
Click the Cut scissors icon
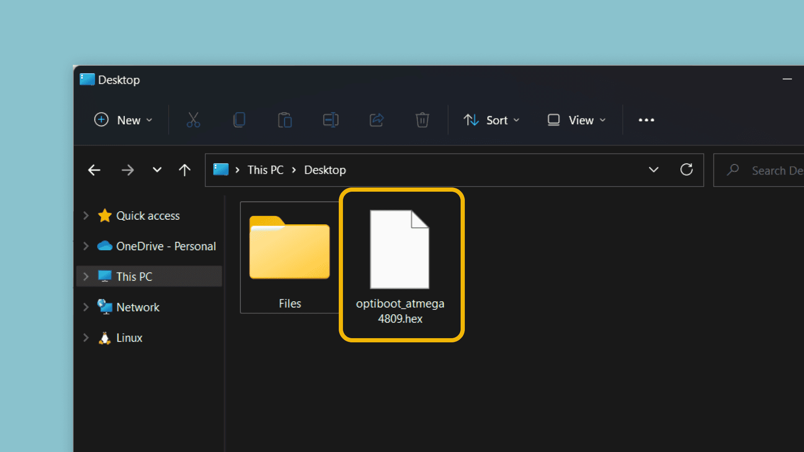[x=193, y=120]
